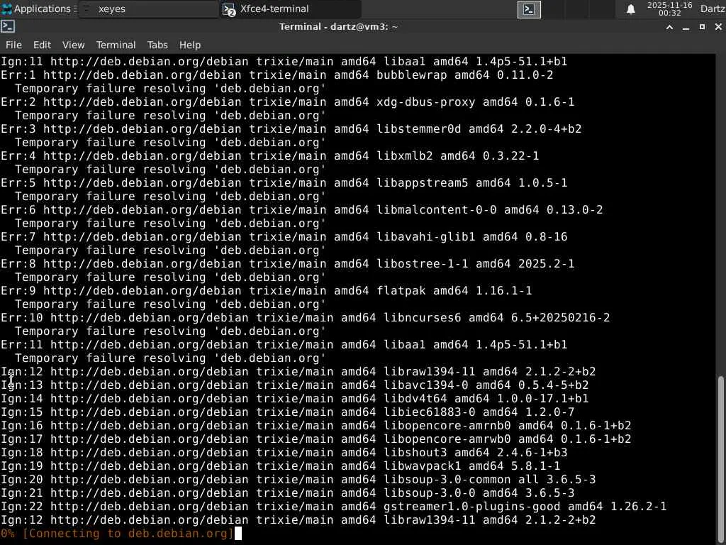Viewport: 726px width, 545px height.
Task: Click the Err:5 libappstream5 line
Action: (284, 182)
